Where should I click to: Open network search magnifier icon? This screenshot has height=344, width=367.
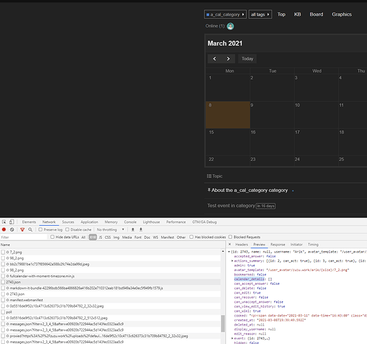point(30,230)
